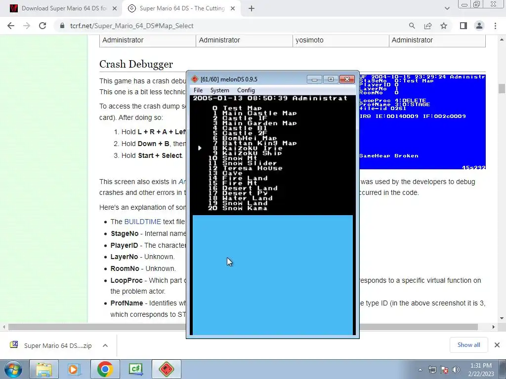The image size is (506, 379).
Task: Click the StageNo bullet text
Action: point(148,233)
